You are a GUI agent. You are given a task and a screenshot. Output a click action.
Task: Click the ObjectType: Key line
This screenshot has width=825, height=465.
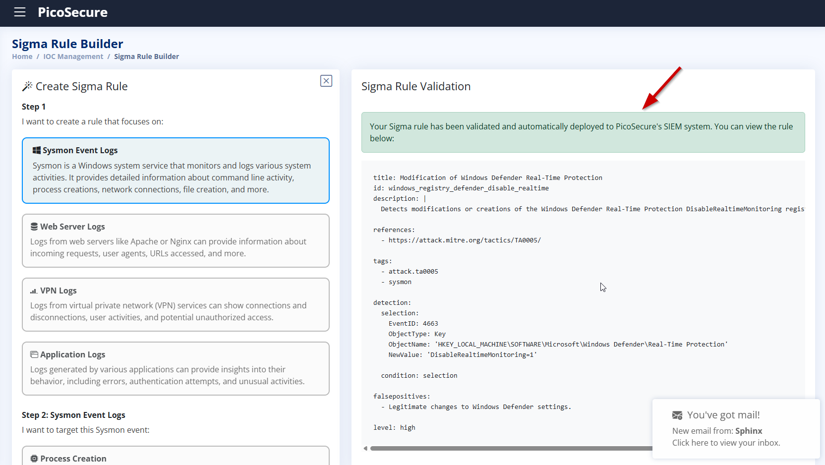(x=417, y=334)
